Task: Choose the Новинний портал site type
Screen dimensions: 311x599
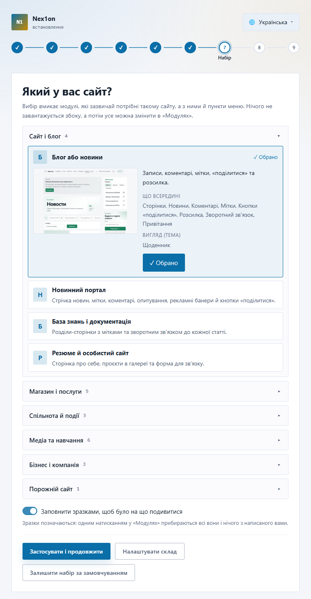Action: [x=155, y=295]
